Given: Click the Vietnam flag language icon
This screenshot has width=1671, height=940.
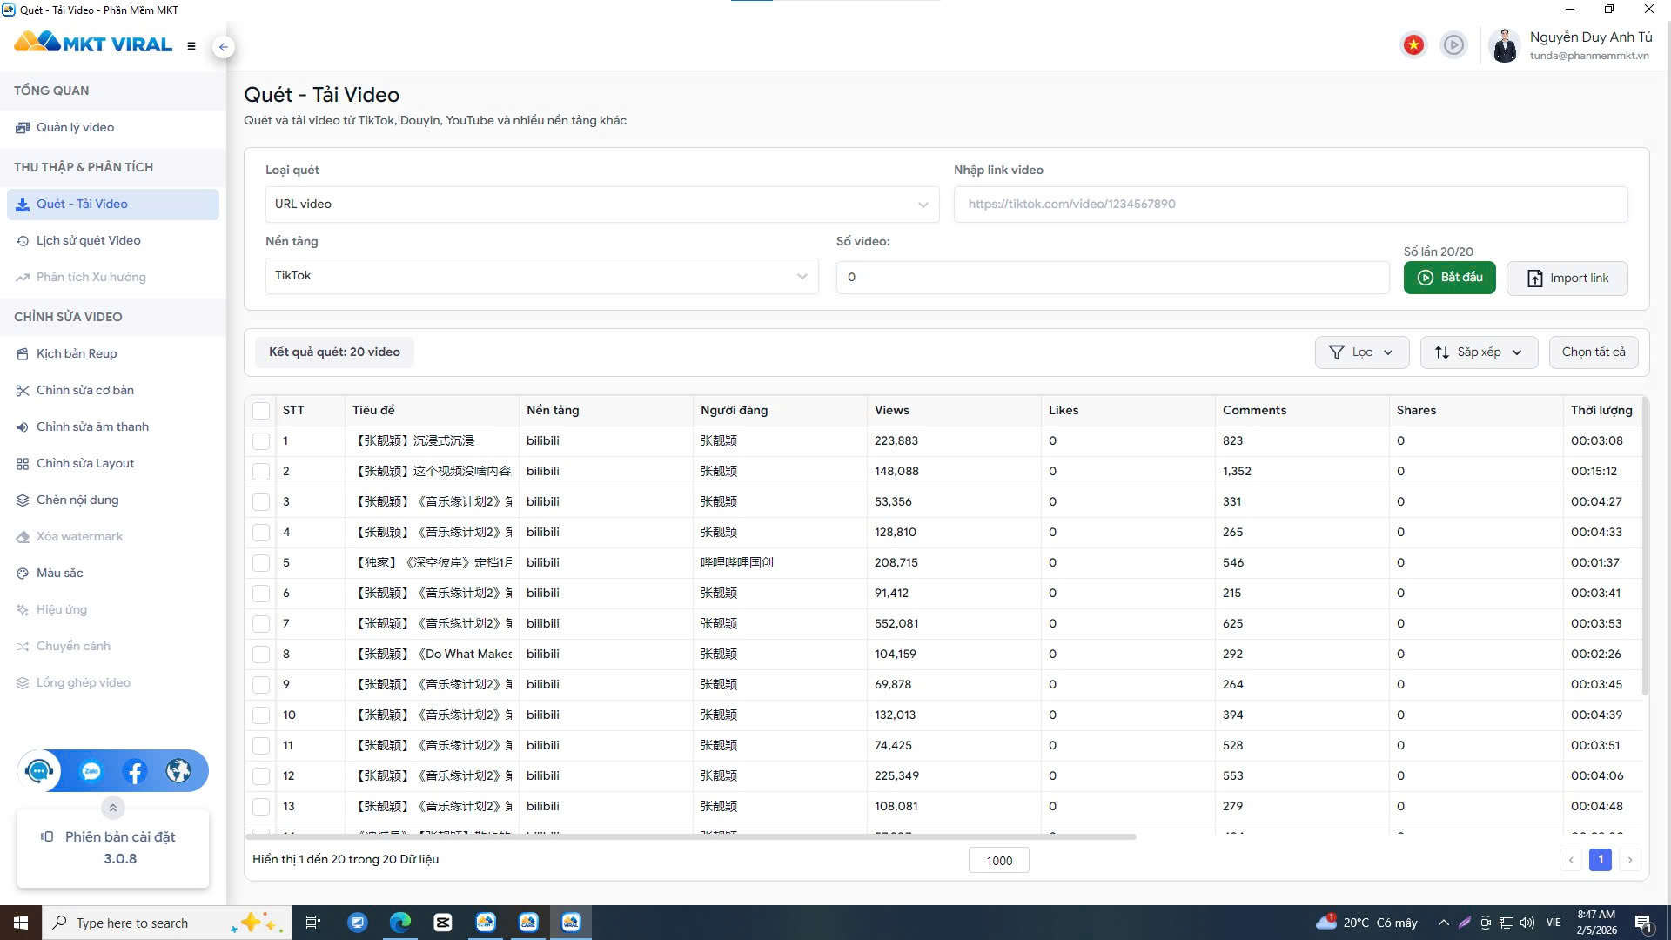Looking at the screenshot, I should [1413, 44].
